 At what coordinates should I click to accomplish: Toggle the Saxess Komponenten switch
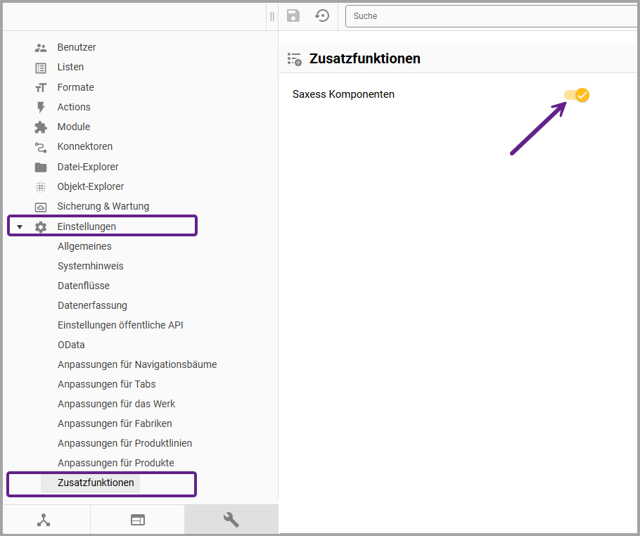tap(577, 95)
